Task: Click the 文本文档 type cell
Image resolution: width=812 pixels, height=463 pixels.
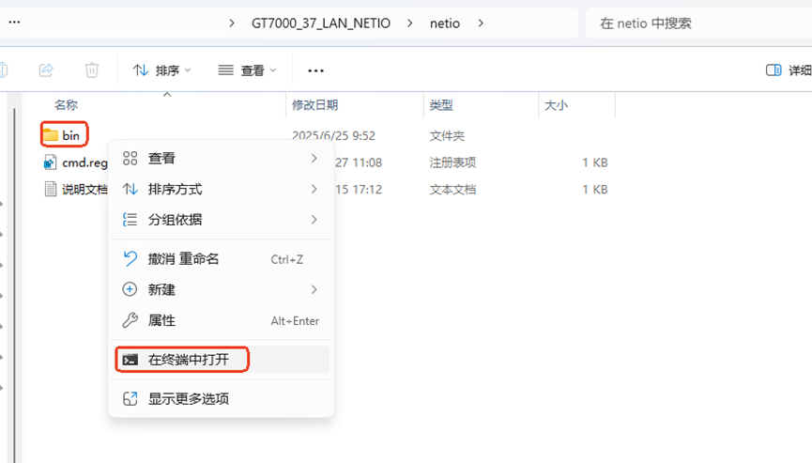Action: pyautogui.click(x=452, y=189)
